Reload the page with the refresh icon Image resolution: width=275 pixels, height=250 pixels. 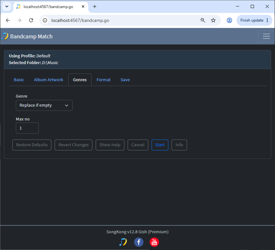[31, 20]
